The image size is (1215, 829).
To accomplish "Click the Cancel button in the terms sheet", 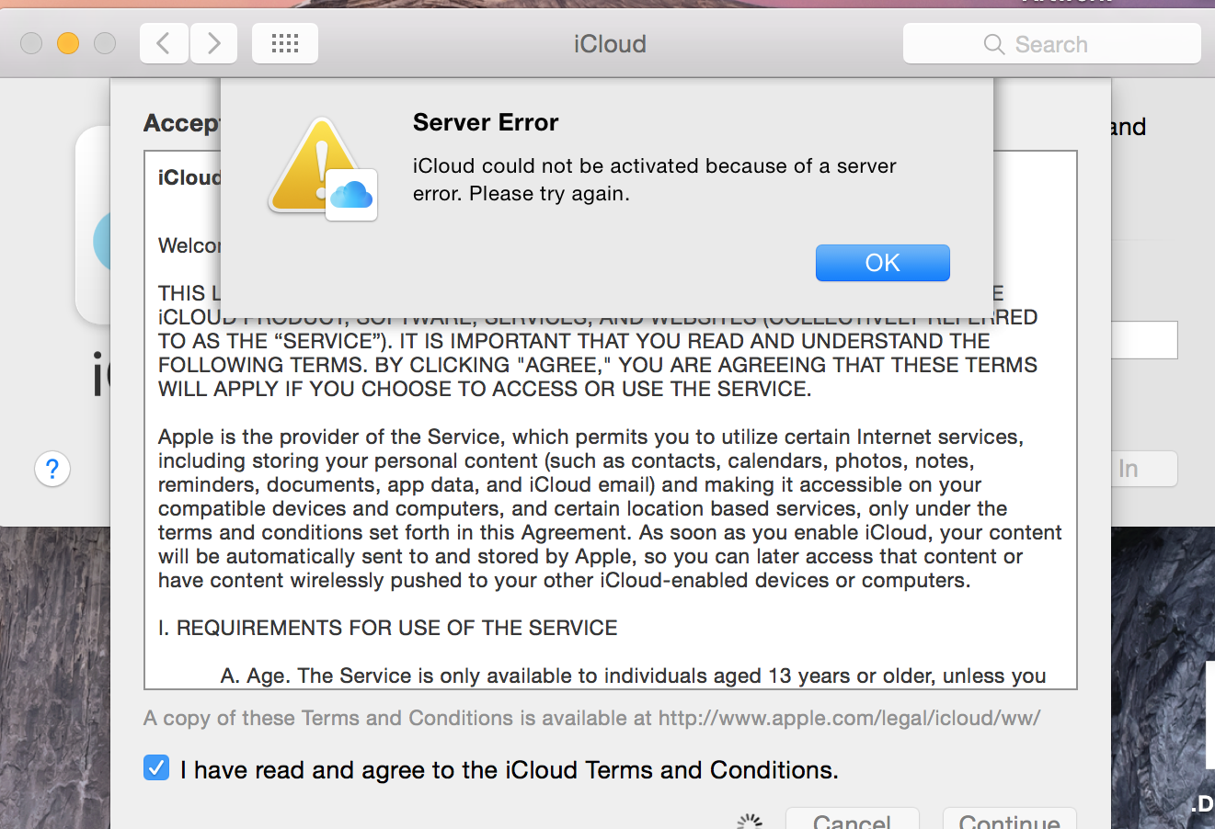I will click(x=852, y=819).
